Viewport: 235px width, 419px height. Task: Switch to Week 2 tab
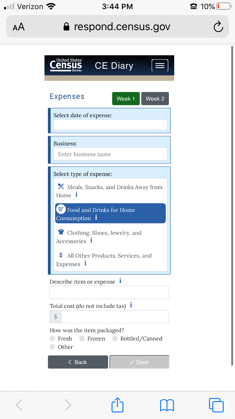pos(155,99)
